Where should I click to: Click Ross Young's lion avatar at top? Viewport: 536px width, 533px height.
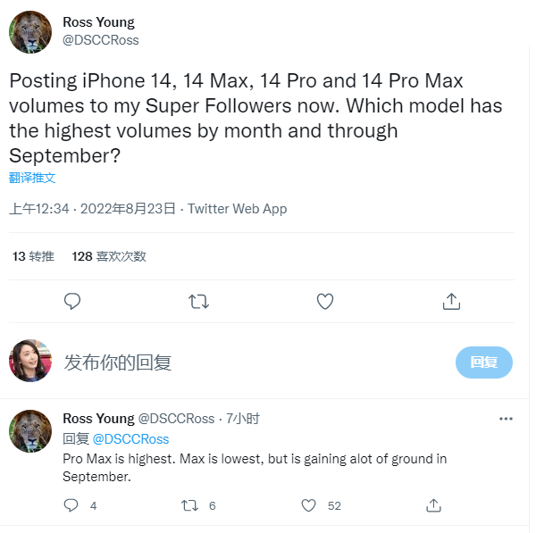click(30, 32)
